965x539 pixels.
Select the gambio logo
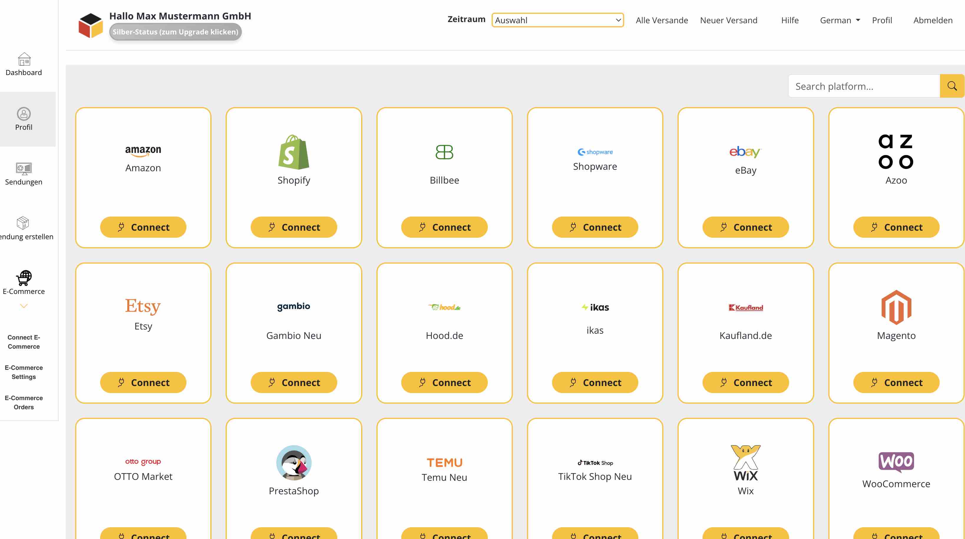[x=294, y=307]
